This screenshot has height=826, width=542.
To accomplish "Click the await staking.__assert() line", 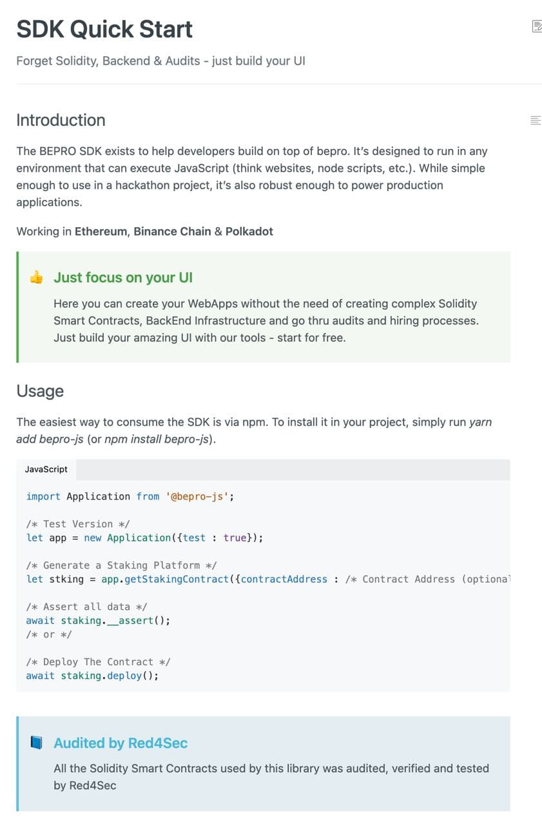I will [x=98, y=620].
